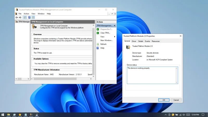
Task: Click the touch keyboard tray icon
Action: click(188, 115)
